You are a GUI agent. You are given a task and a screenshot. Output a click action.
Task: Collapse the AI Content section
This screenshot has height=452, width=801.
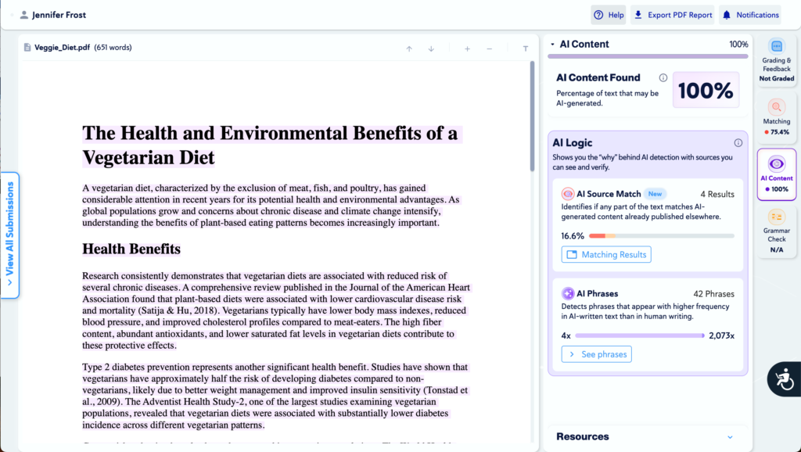[553, 45]
